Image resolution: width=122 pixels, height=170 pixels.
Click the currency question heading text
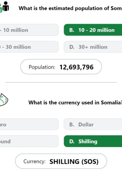(x=75, y=103)
